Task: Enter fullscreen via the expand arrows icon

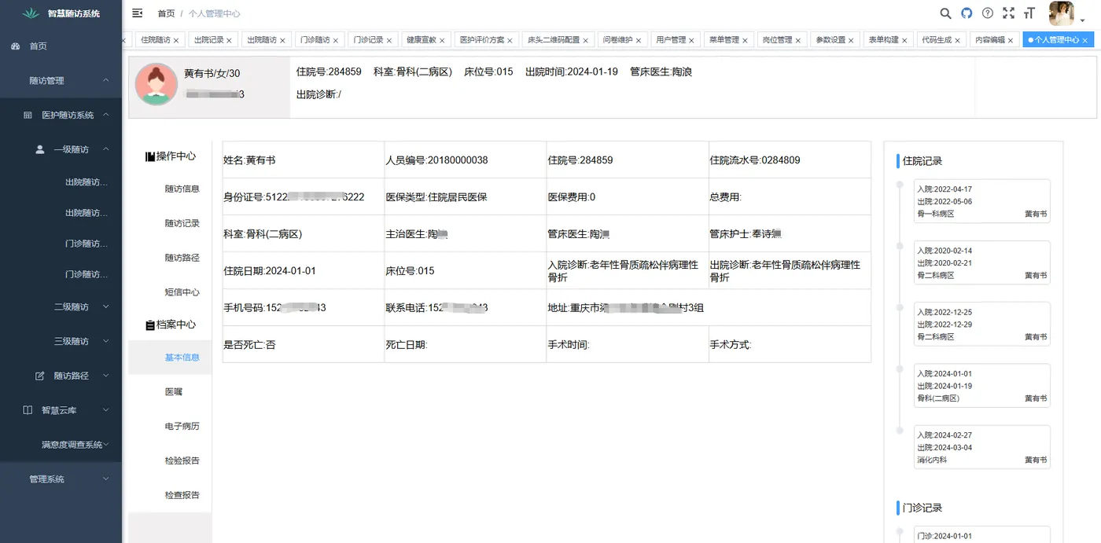Action: click(x=1009, y=13)
